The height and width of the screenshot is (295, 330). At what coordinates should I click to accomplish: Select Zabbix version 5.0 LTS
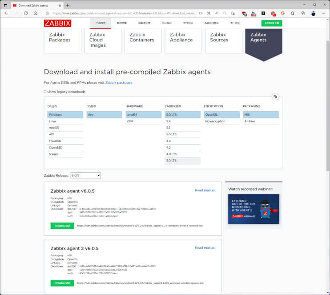coord(182,134)
